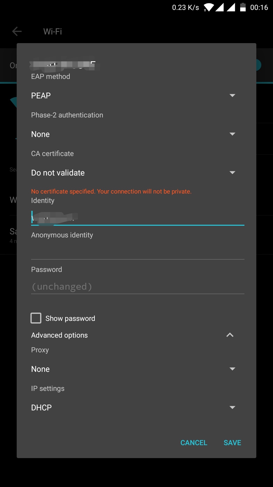The height and width of the screenshot is (487, 273).
Task: Toggle Show password off after checking
Action: click(36, 318)
